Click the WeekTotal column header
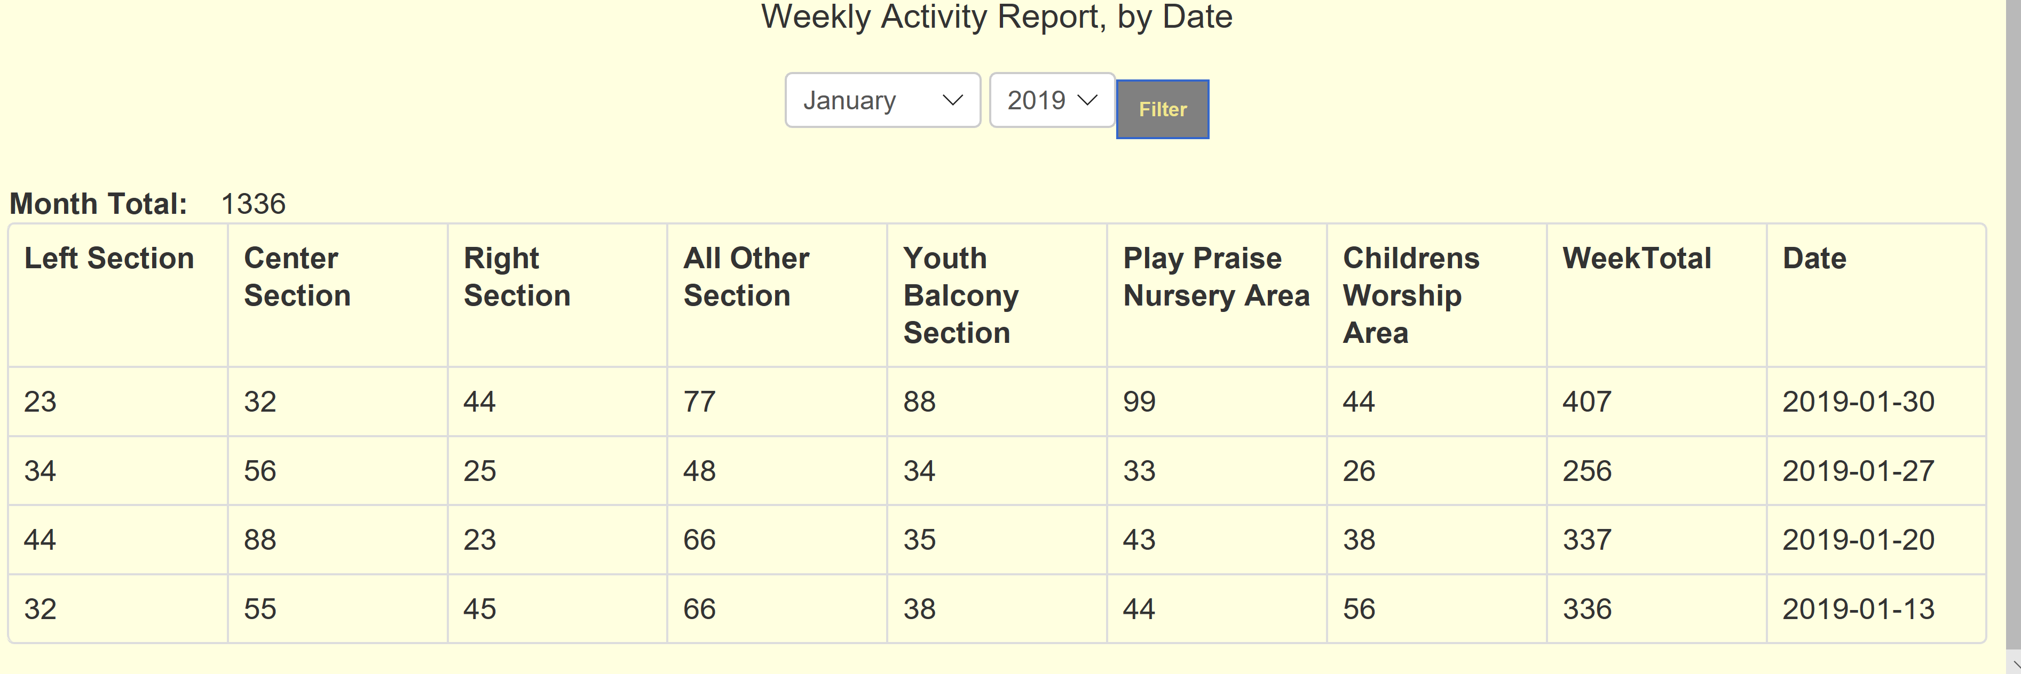The image size is (2021, 674). pos(1637,259)
